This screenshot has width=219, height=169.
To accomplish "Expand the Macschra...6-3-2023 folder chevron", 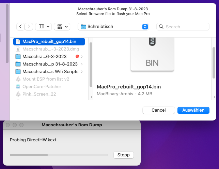I will pos(82,56).
